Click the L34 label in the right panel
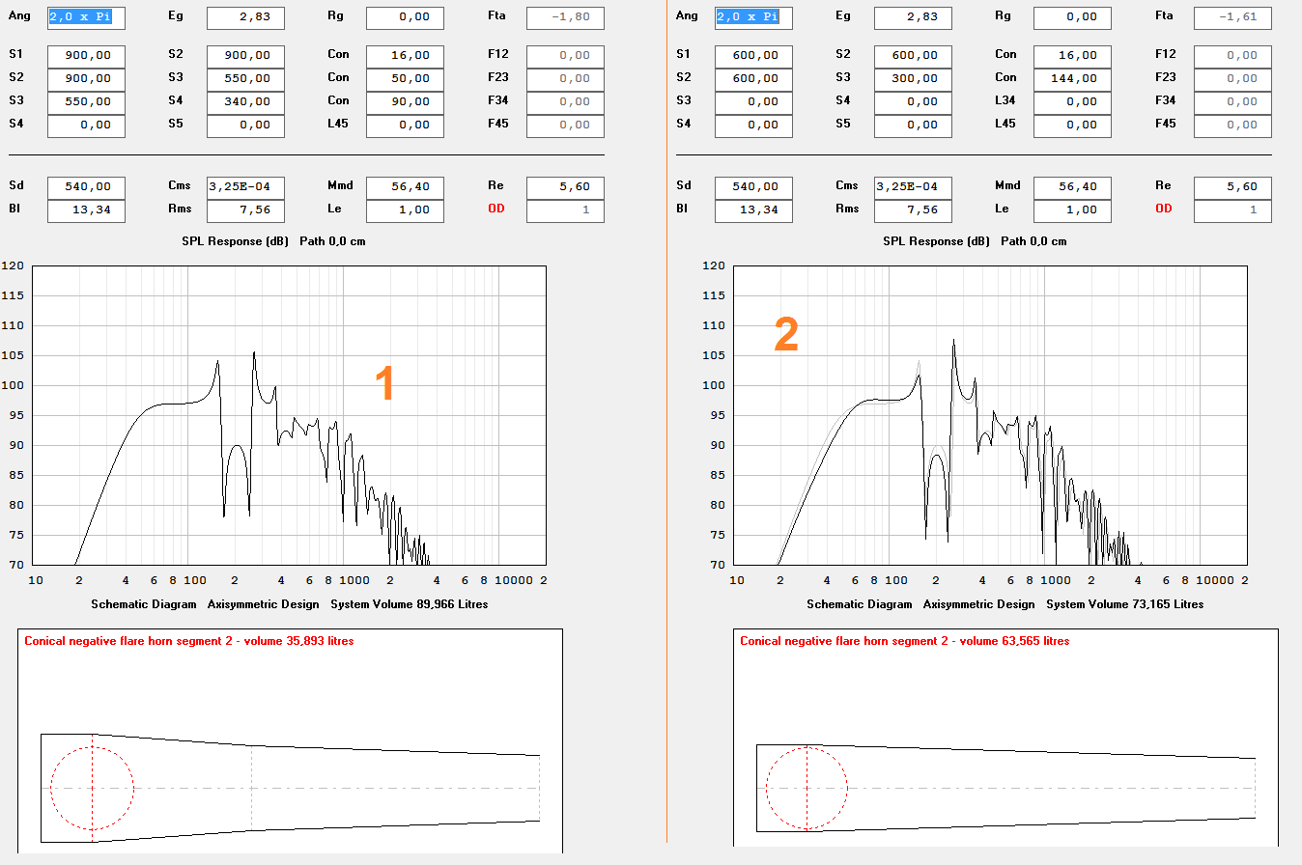This screenshot has width=1302, height=865. (x=1005, y=100)
